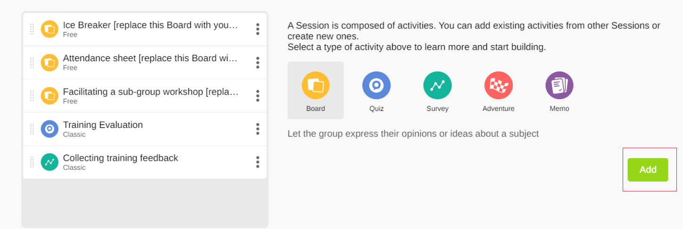Click the Training Evaluation quiz icon
Viewport: 683px width, 229px height.
[x=49, y=129]
